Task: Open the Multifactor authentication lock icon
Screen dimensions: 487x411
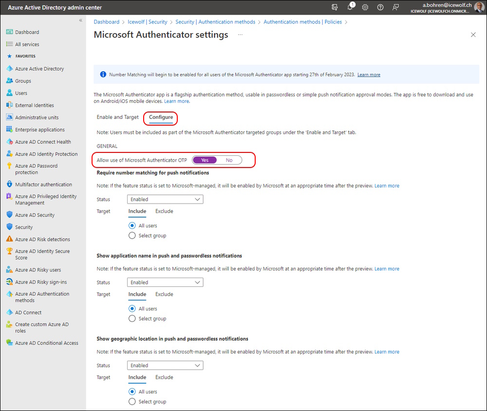Action: pyautogui.click(x=10, y=184)
